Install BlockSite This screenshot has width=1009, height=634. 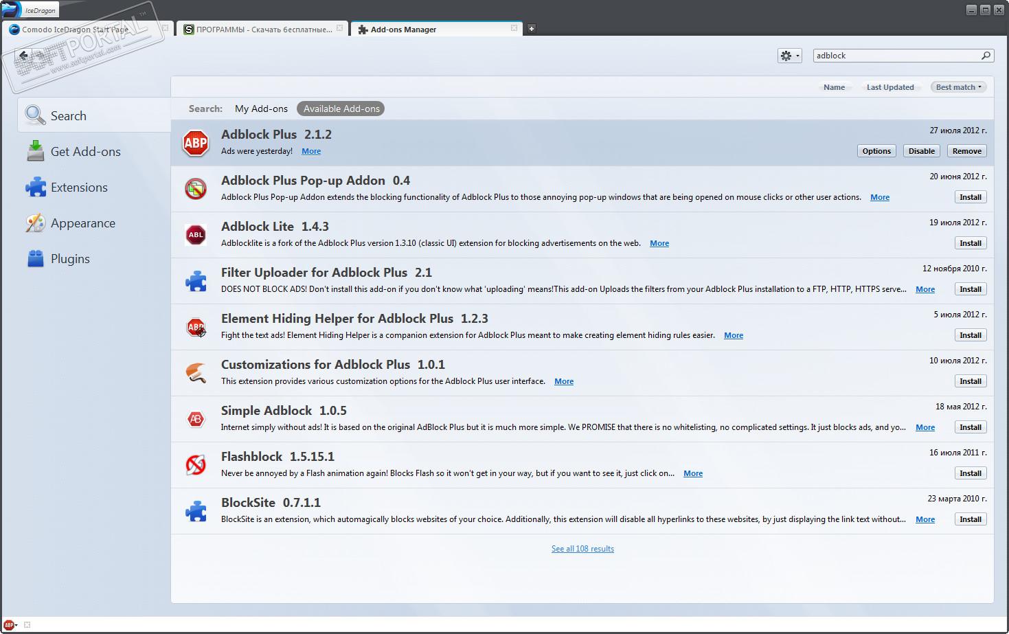(971, 519)
